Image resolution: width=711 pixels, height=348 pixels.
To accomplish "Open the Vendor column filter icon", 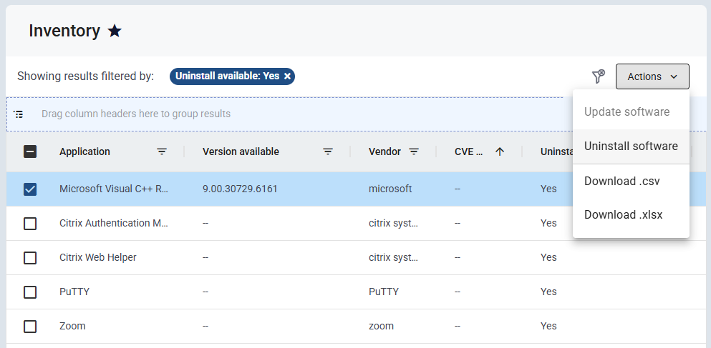I will (414, 151).
